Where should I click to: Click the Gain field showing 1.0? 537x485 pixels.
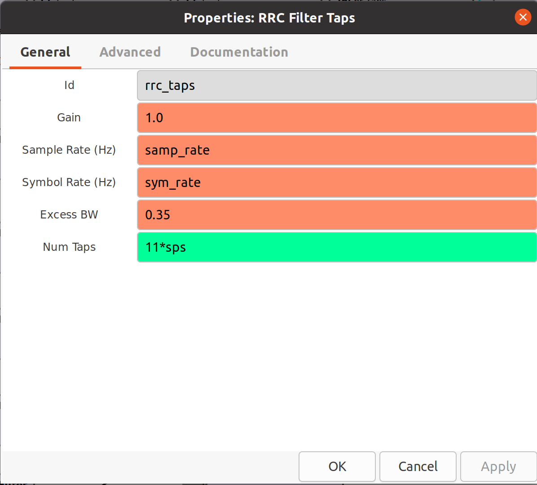(337, 118)
